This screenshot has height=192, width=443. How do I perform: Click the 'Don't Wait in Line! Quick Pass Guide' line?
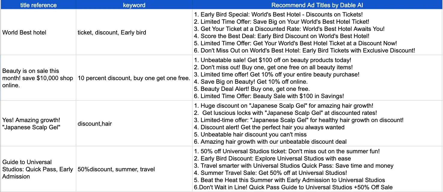pyautogui.click(x=293, y=187)
